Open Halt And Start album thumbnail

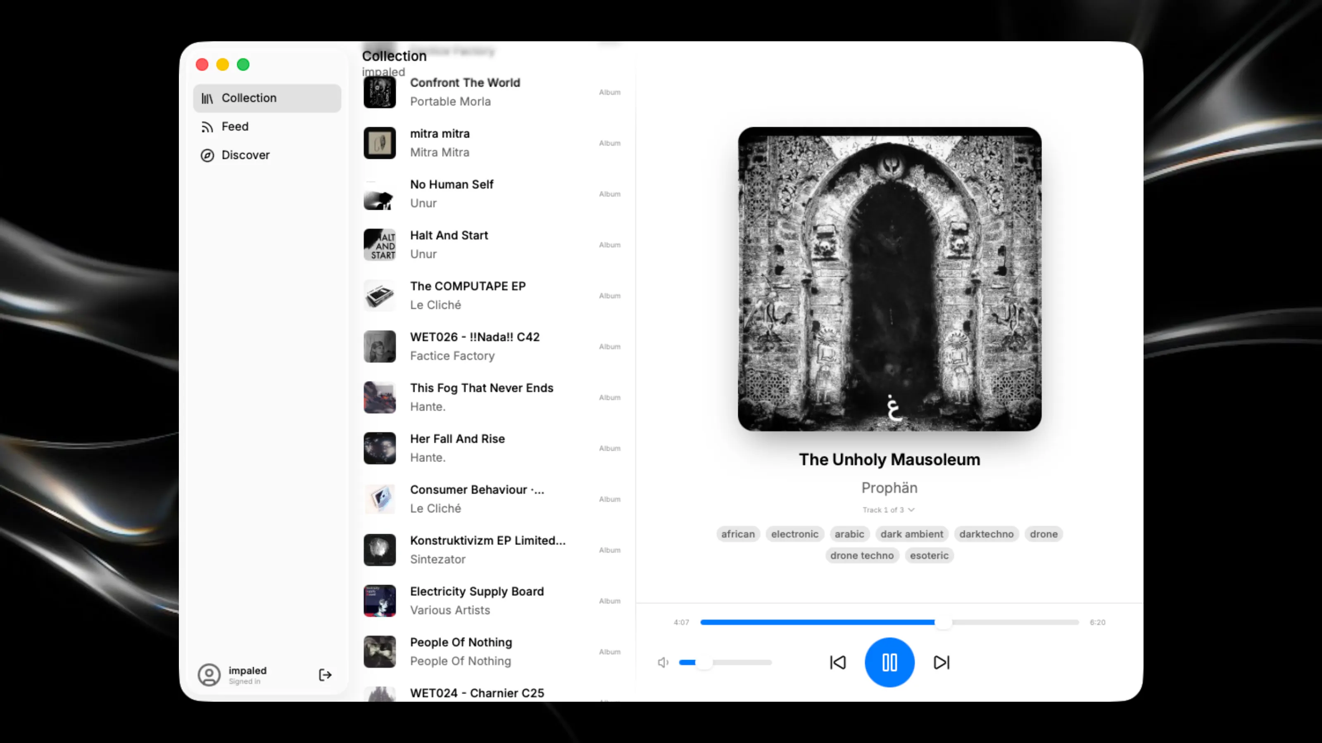pyautogui.click(x=380, y=245)
